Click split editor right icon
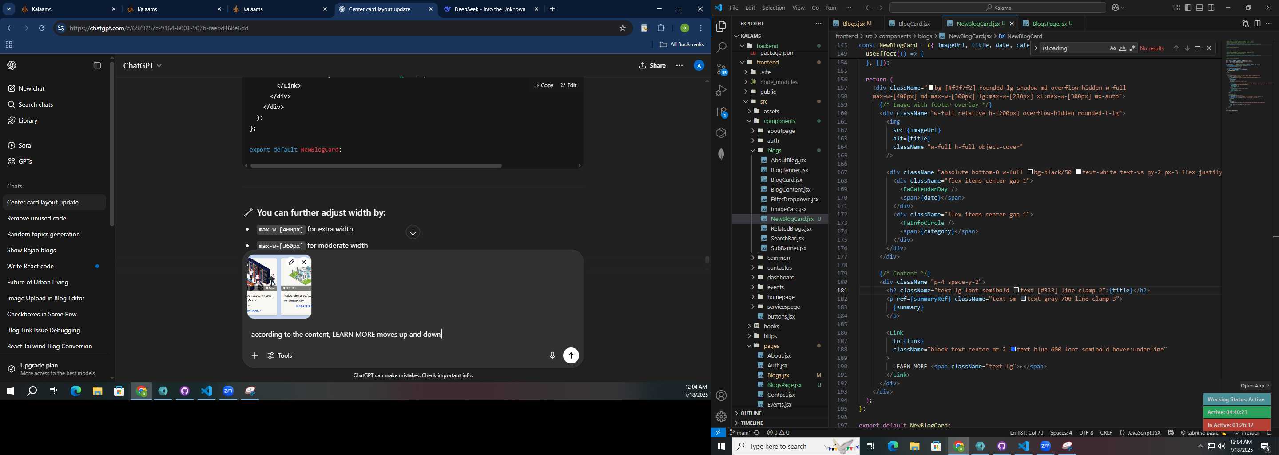The height and width of the screenshot is (455, 1279). (1257, 24)
